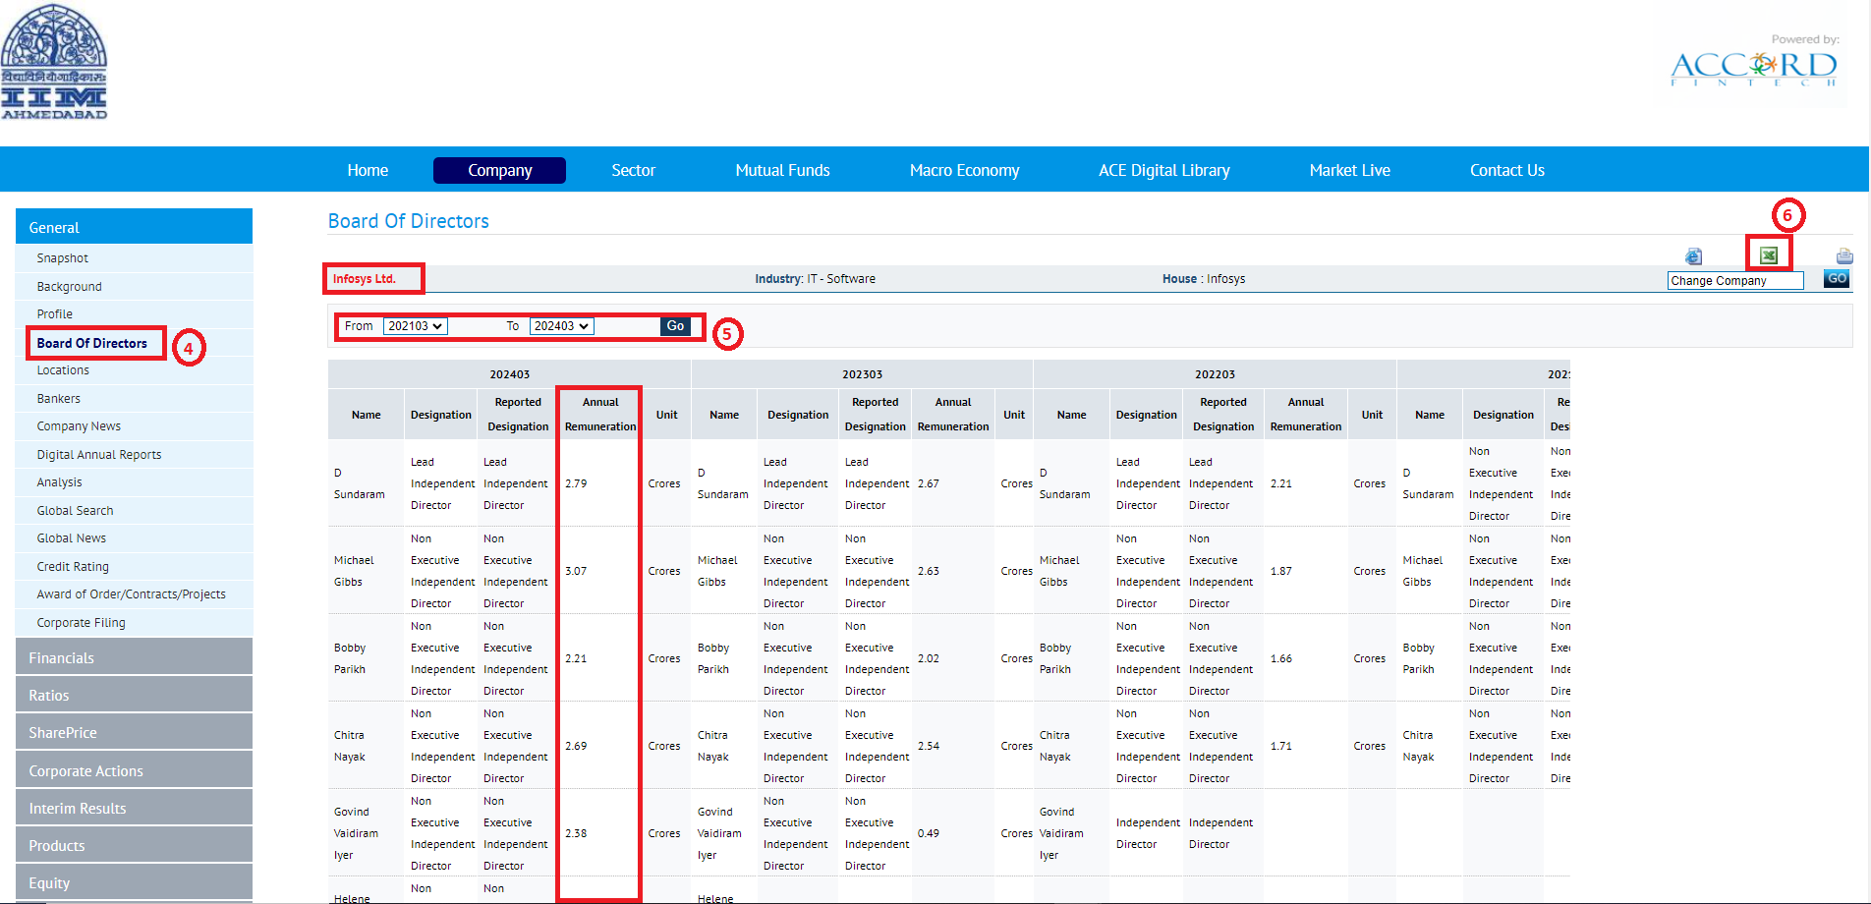Open Digital Annual Reports link

click(x=98, y=455)
